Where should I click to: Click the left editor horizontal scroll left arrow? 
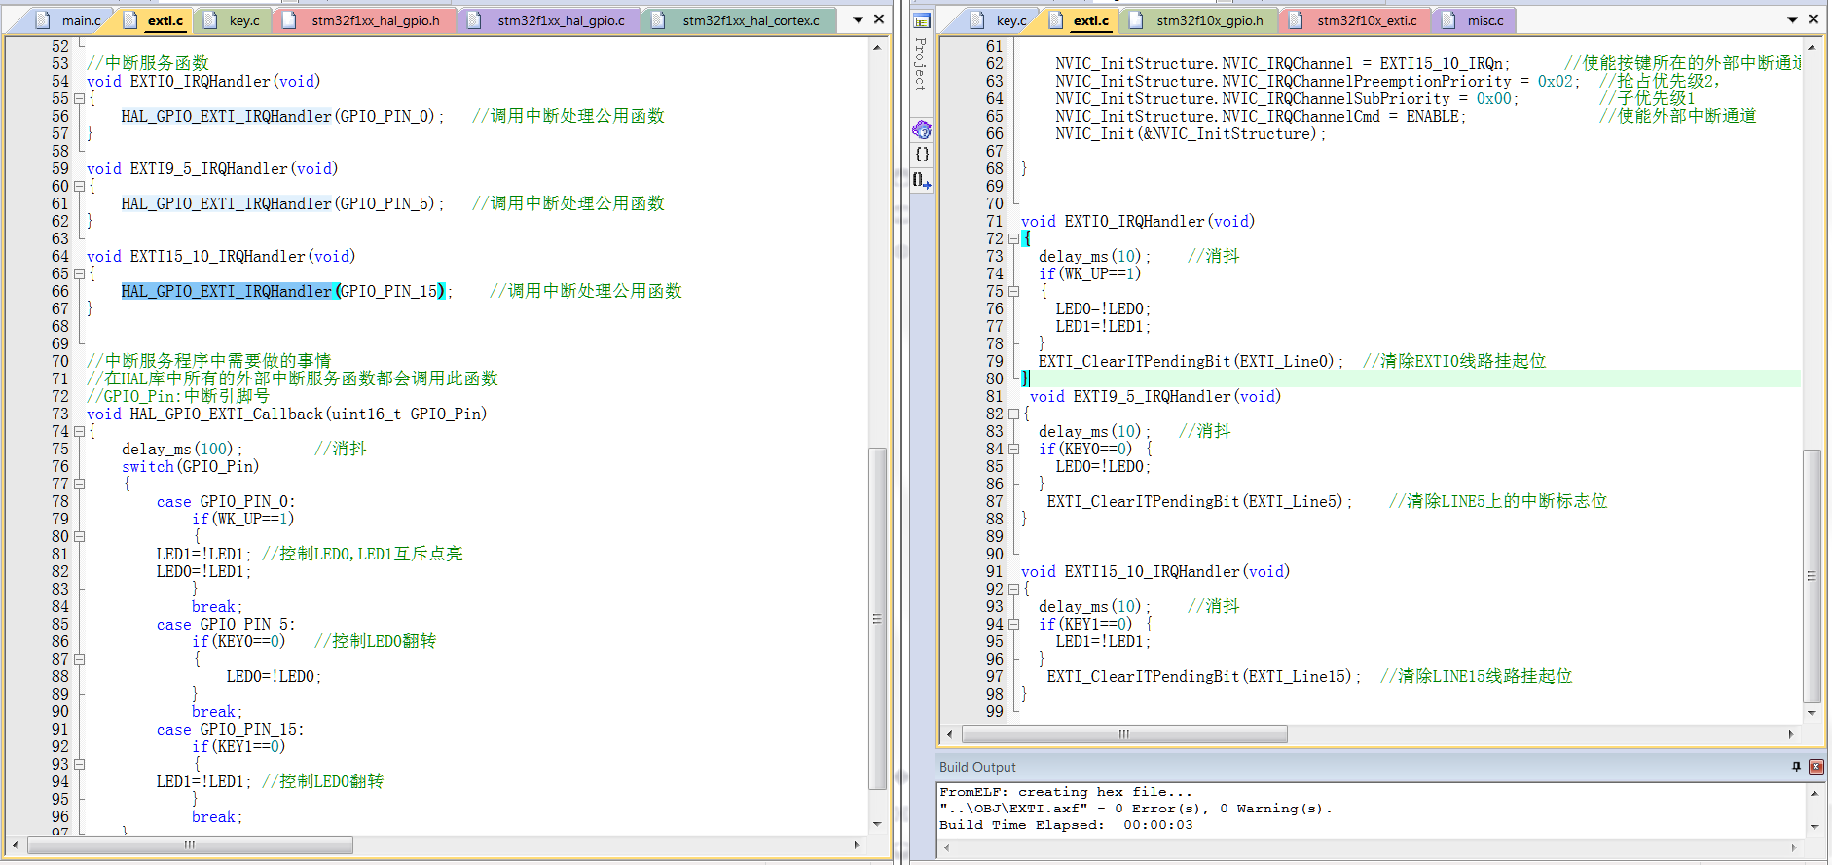(16, 845)
